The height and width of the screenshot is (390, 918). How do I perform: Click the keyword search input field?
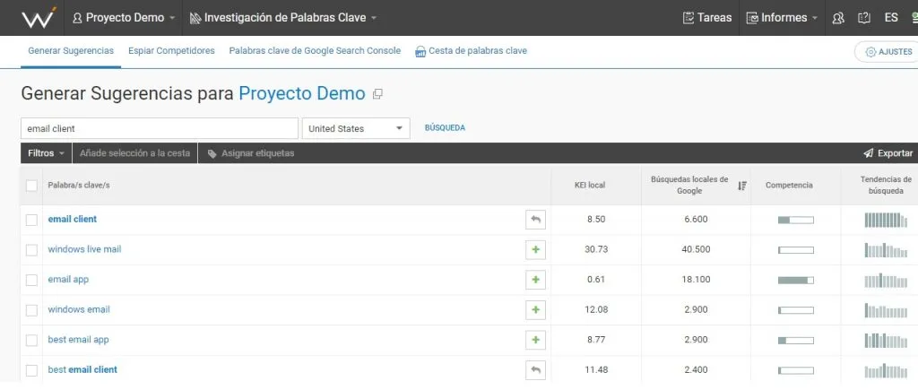[159, 128]
